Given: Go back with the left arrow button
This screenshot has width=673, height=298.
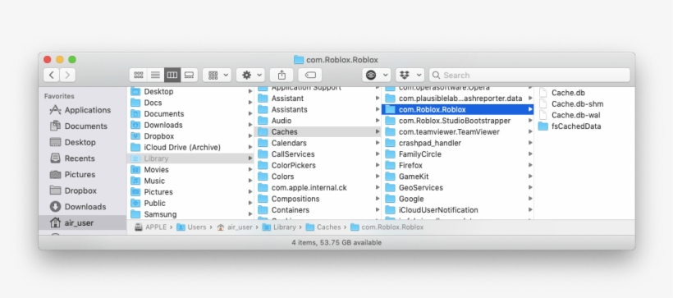Looking at the screenshot, I should point(52,76).
